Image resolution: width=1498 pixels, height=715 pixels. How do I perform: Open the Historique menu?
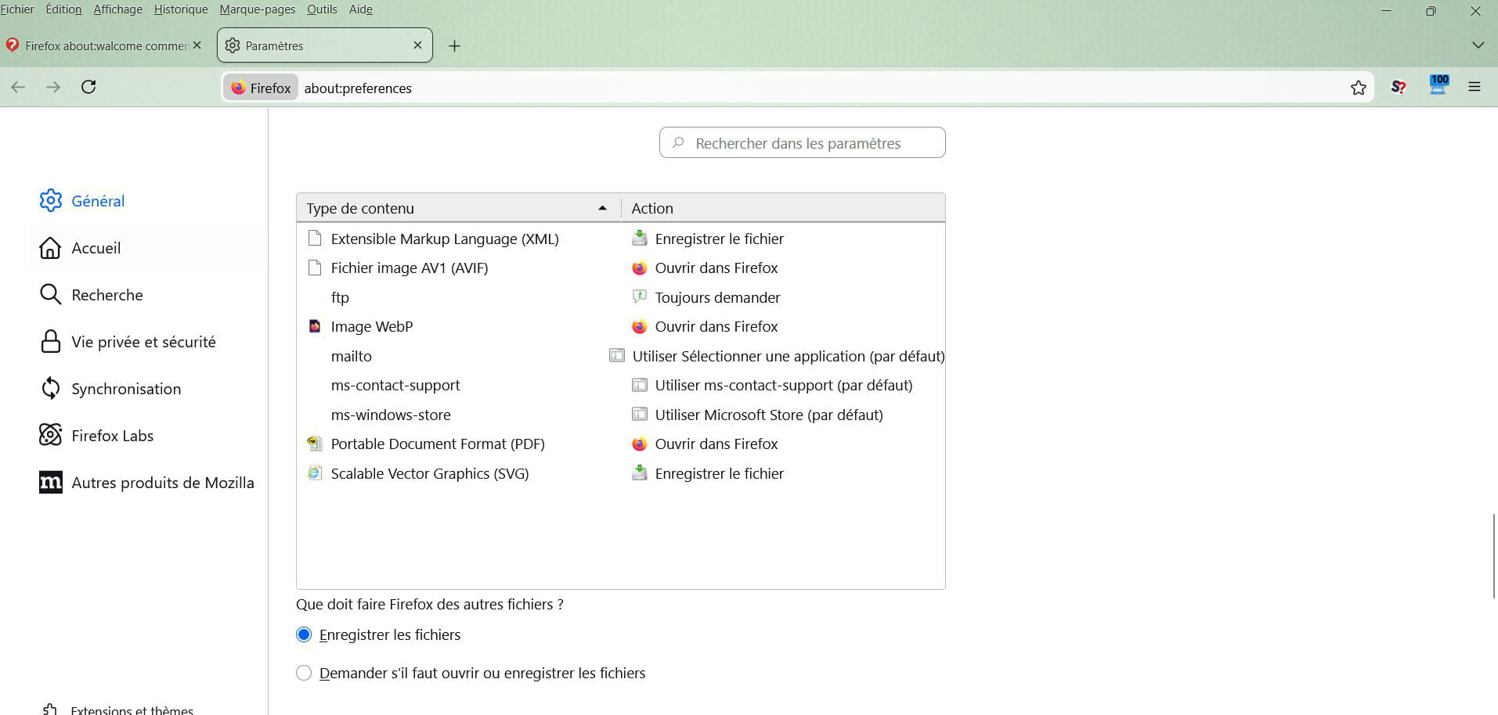[180, 9]
